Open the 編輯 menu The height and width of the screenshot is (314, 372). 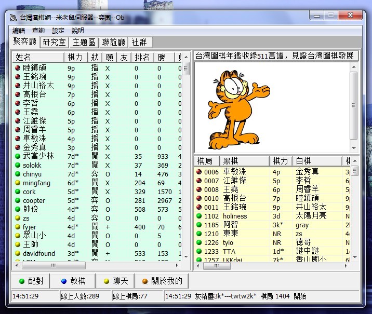tap(19, 31)
